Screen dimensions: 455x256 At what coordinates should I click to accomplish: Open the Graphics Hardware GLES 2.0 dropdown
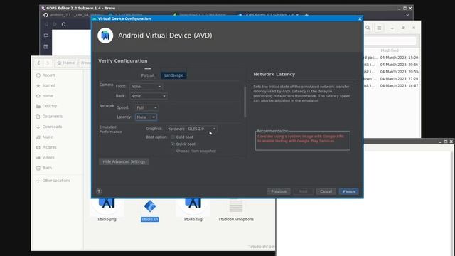[191, 129]
